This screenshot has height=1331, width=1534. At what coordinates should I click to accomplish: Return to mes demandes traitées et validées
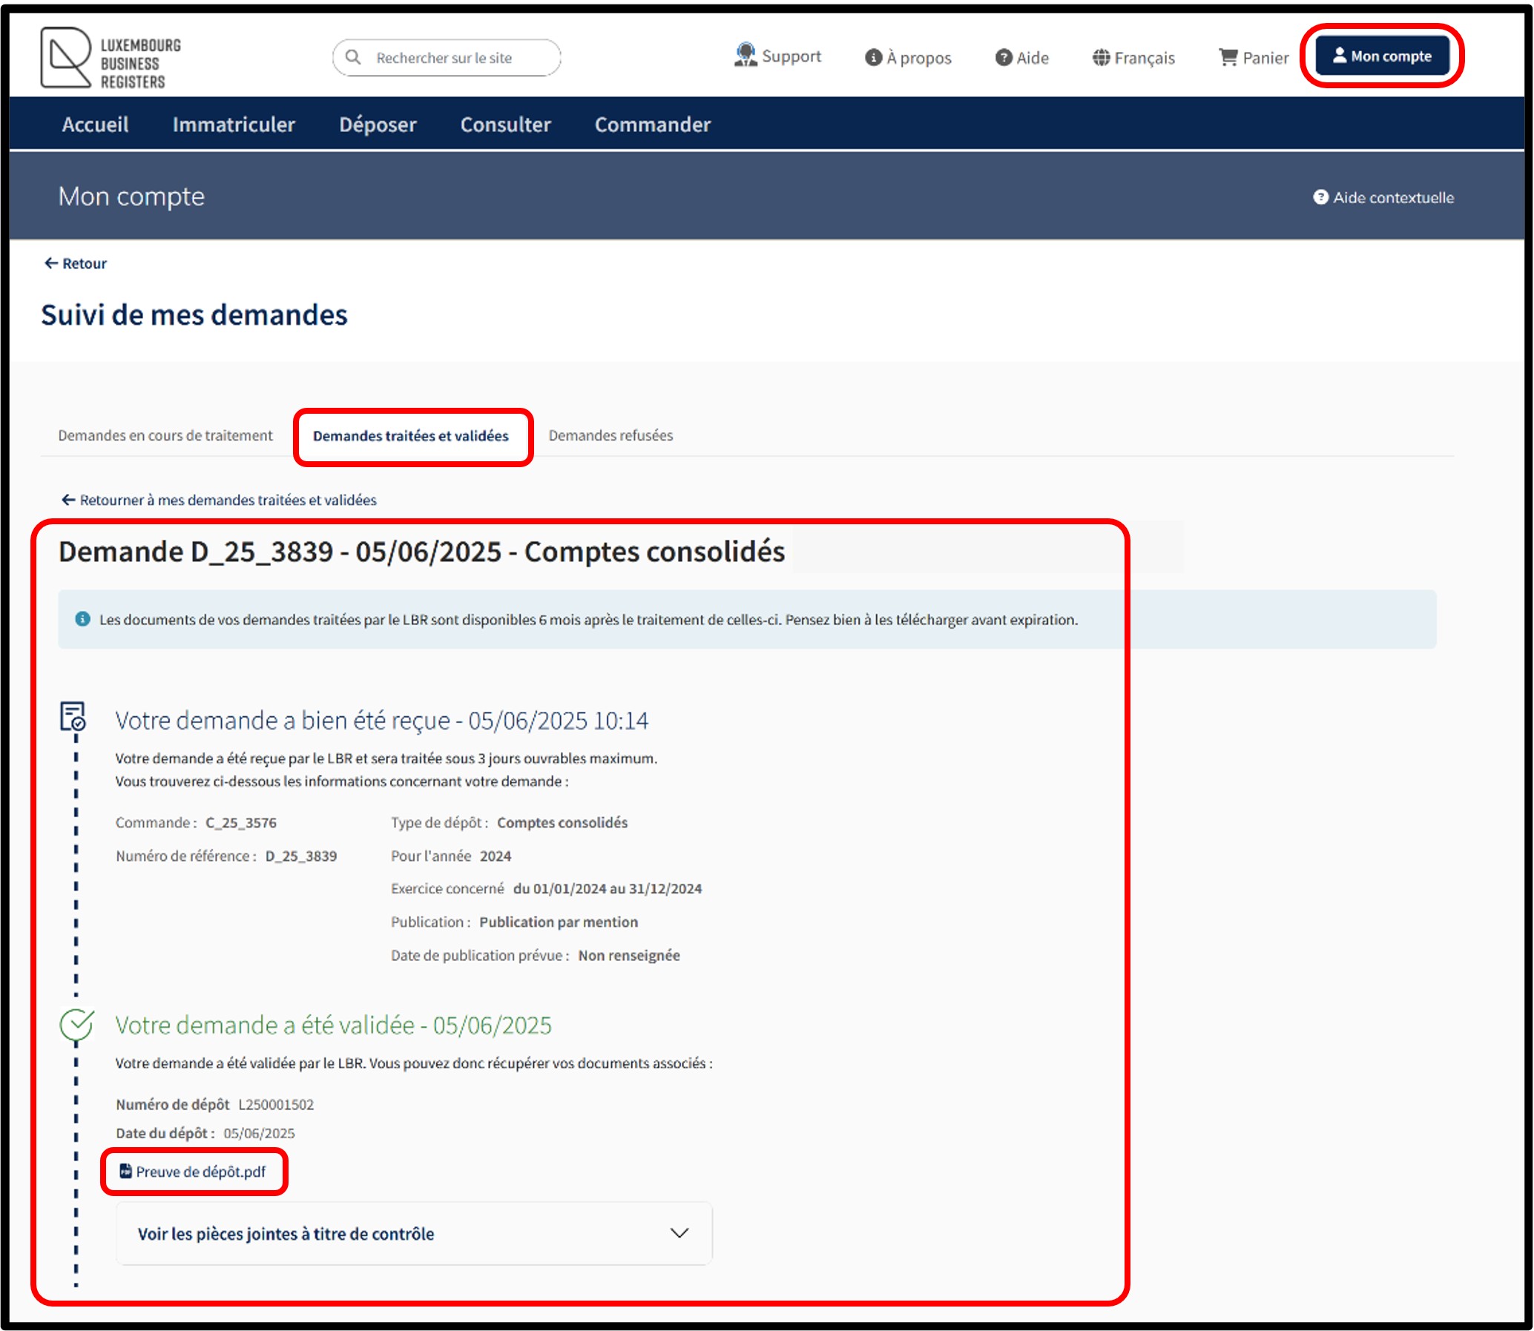click(219, 501)
